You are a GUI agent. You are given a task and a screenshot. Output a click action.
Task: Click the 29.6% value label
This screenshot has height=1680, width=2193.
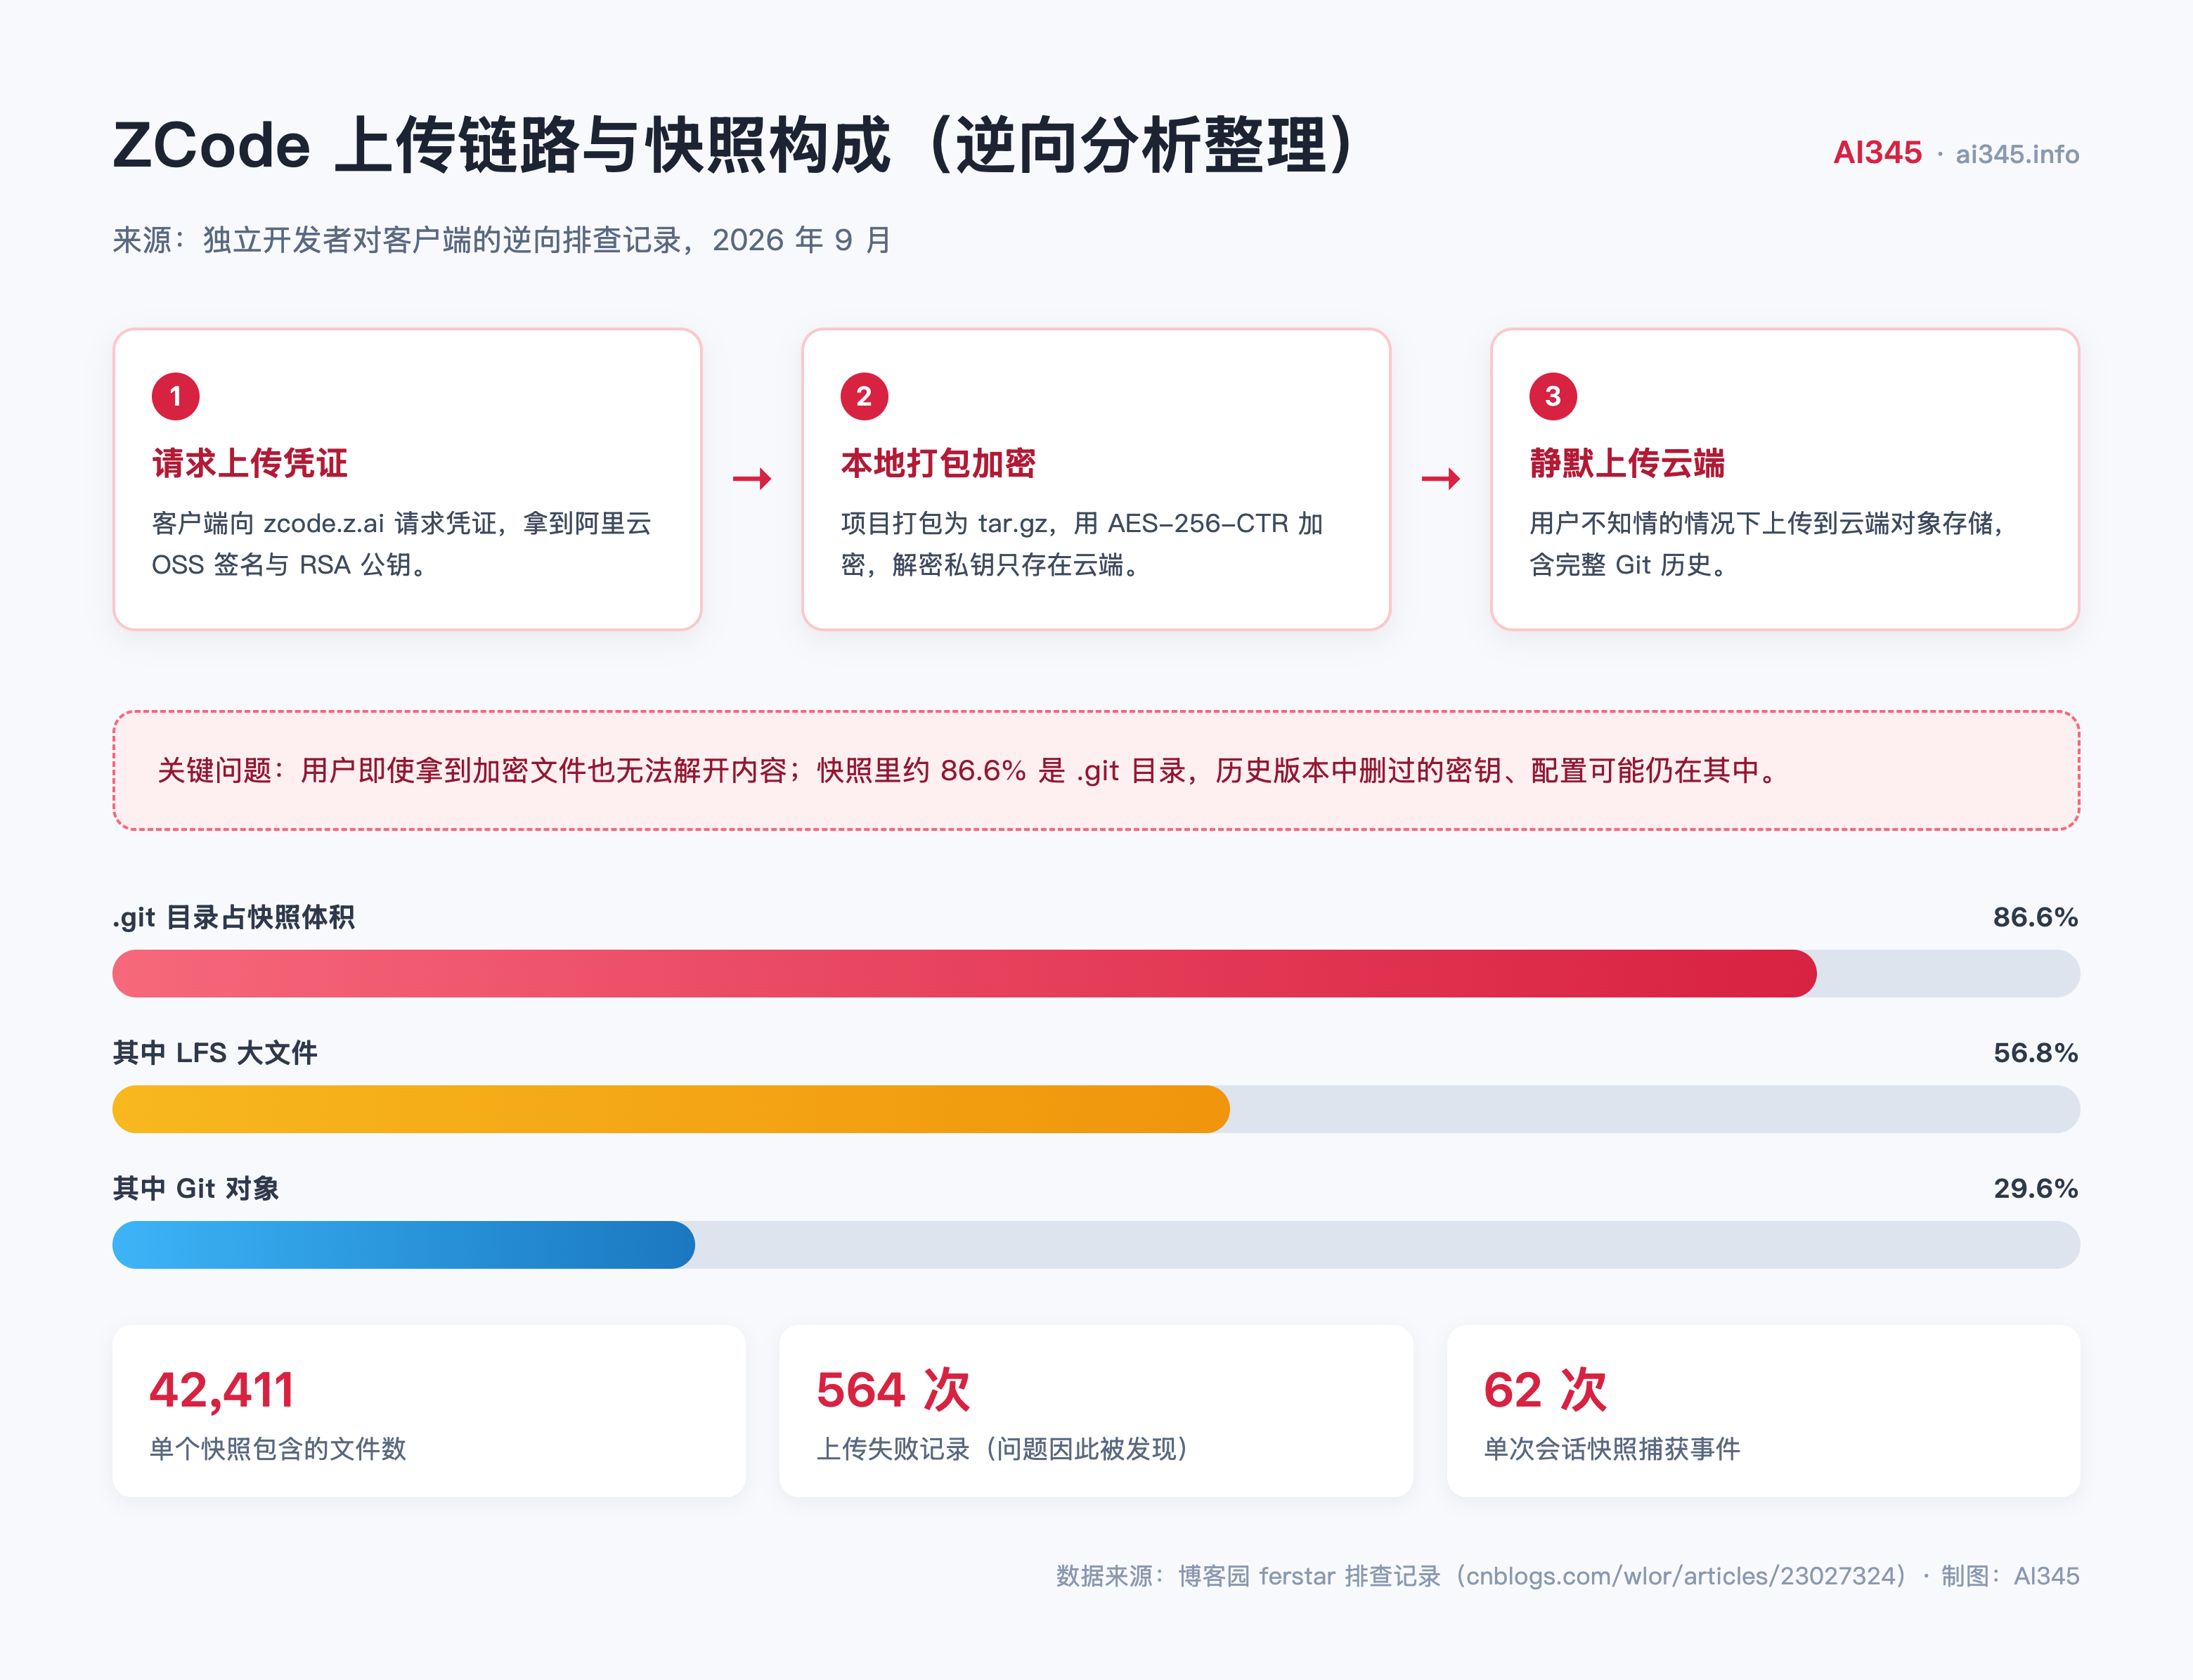[x=2035, y=1188]
